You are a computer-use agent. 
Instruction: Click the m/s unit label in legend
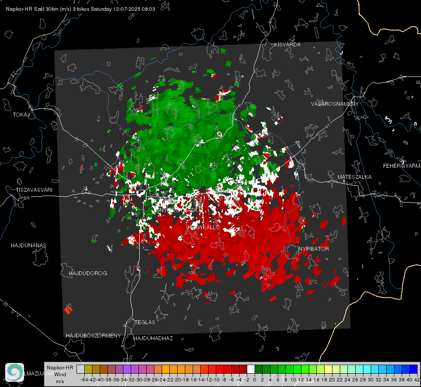60,381
